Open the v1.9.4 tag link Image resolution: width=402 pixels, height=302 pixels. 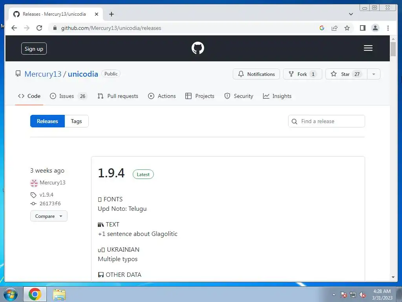46,195
